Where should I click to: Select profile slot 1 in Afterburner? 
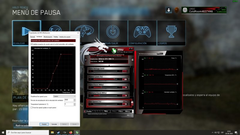click(x=93, y=111)
